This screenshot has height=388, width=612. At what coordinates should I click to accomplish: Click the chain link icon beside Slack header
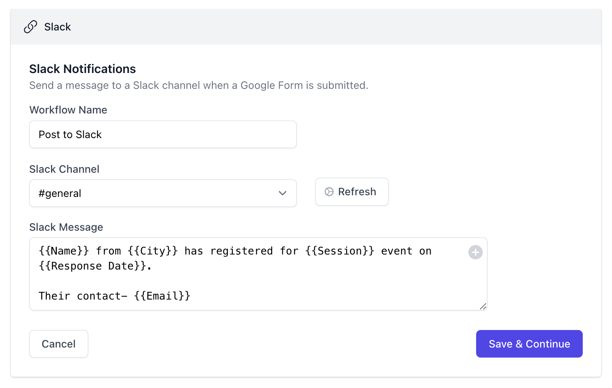coord(30,26)
